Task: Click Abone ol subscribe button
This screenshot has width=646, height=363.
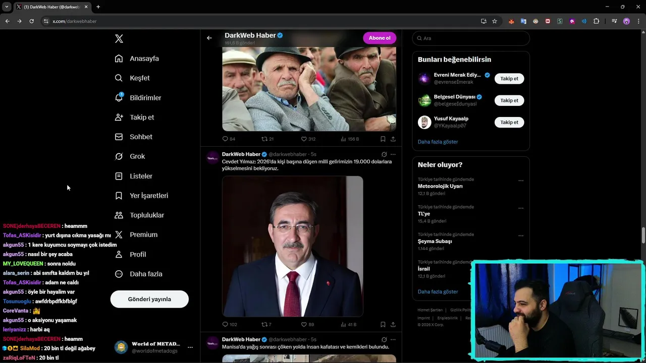Action: [x=380, y=38]
